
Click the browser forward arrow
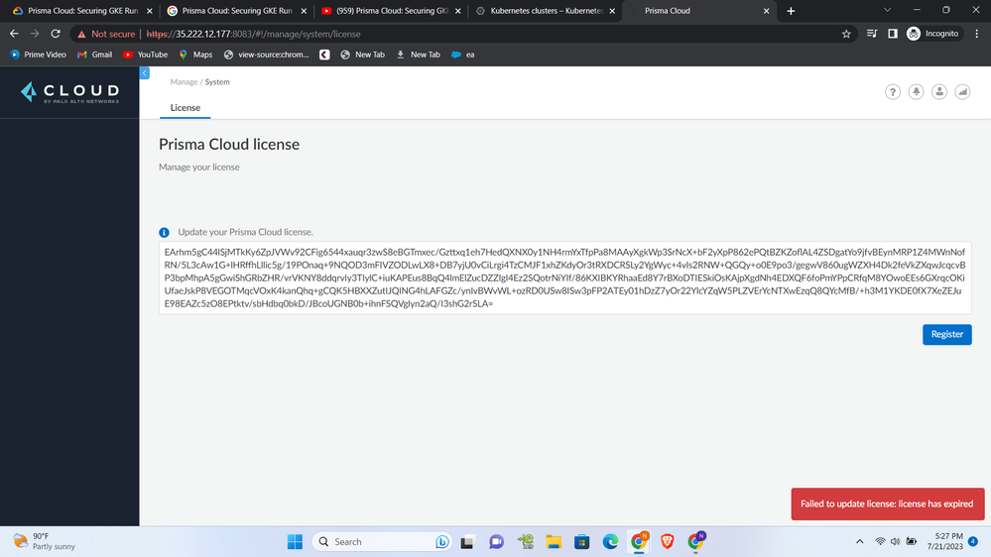(x=35, y=34)
